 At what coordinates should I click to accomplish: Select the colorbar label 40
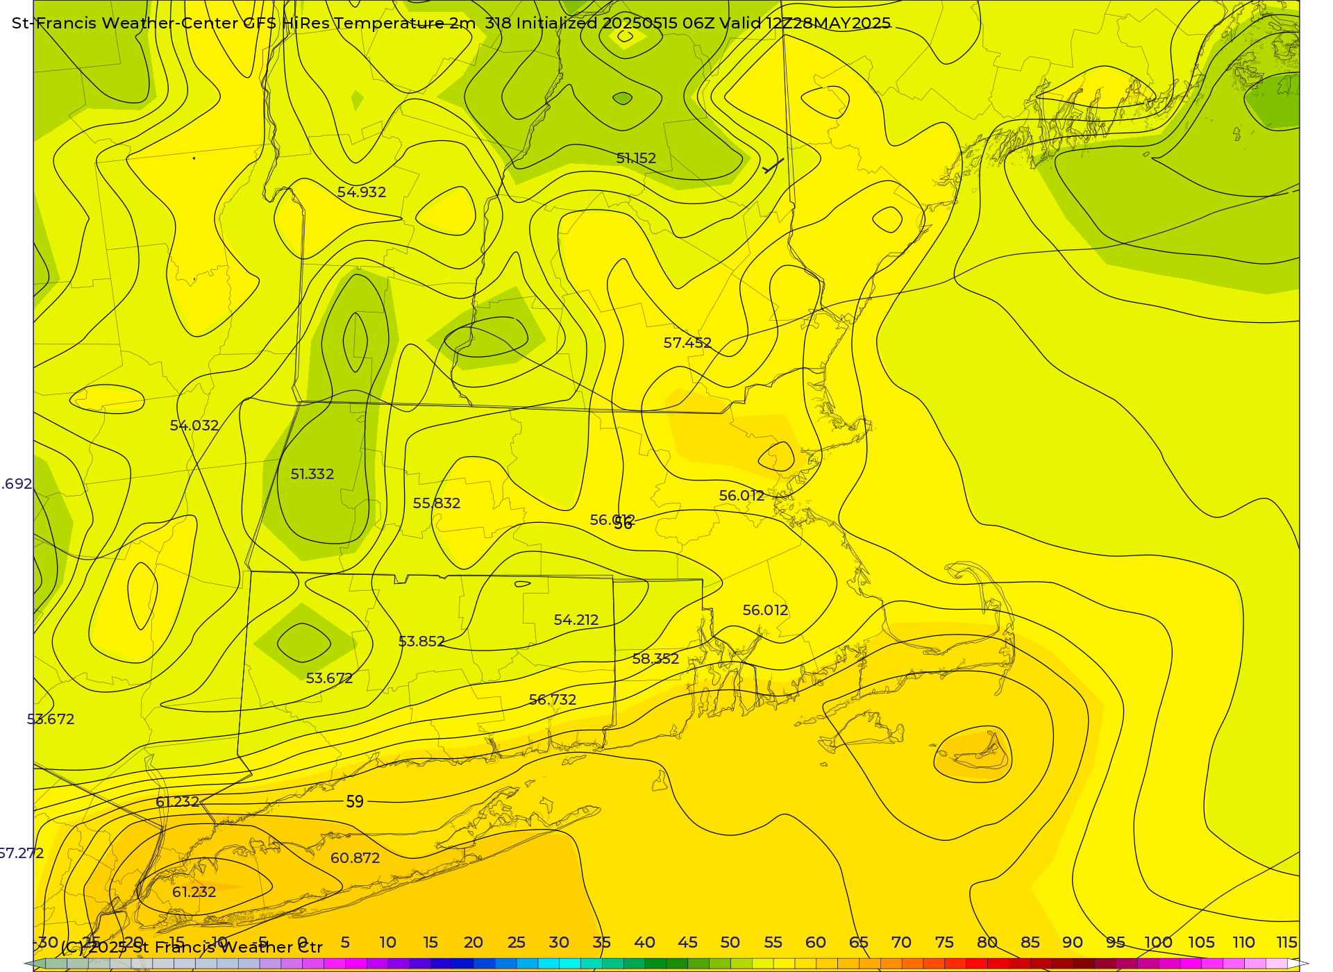coord(645,943)
